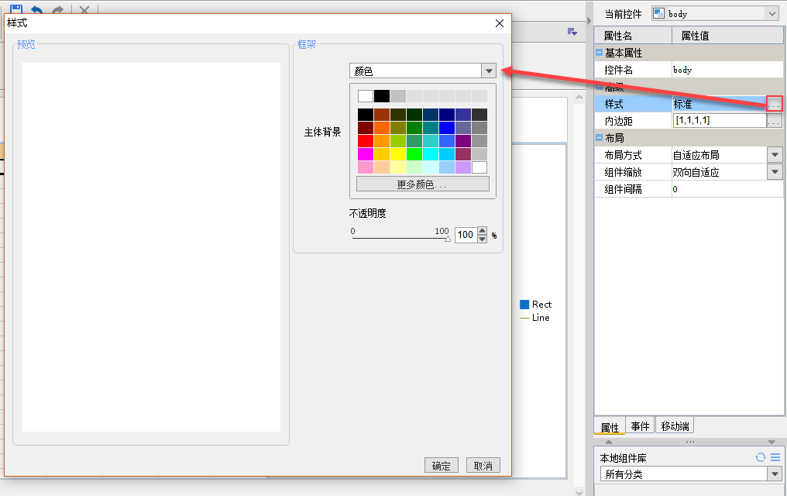Pick the magenta color swatch

pos(366,154)
